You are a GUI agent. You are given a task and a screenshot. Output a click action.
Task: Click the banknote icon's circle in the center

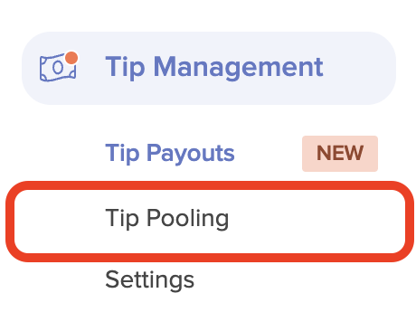point(58,68)
